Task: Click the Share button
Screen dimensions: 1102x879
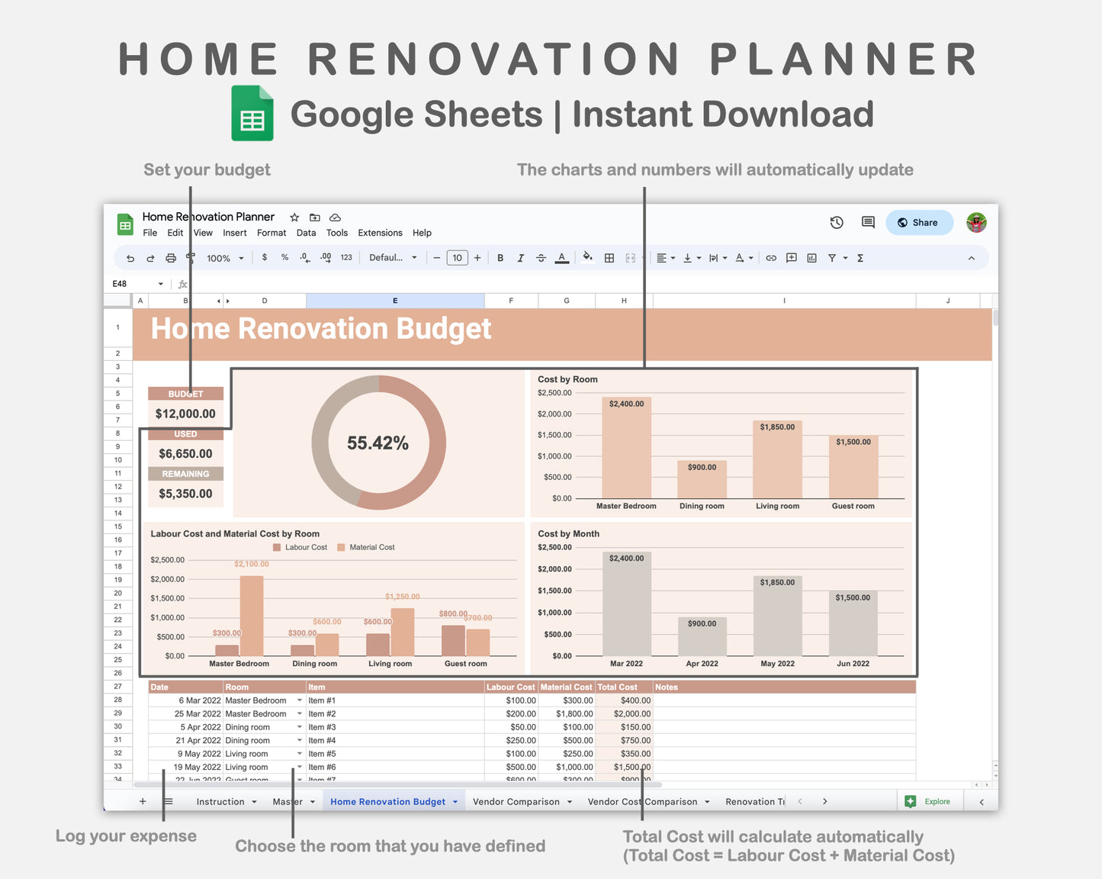Action: click(x=919, y=222)
